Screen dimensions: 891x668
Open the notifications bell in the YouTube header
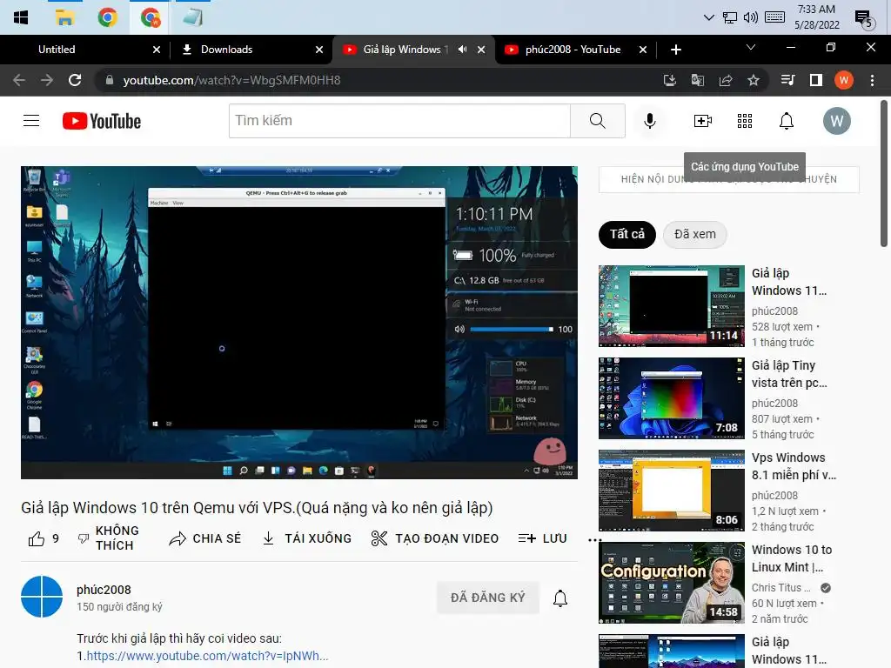pos(787,120)
